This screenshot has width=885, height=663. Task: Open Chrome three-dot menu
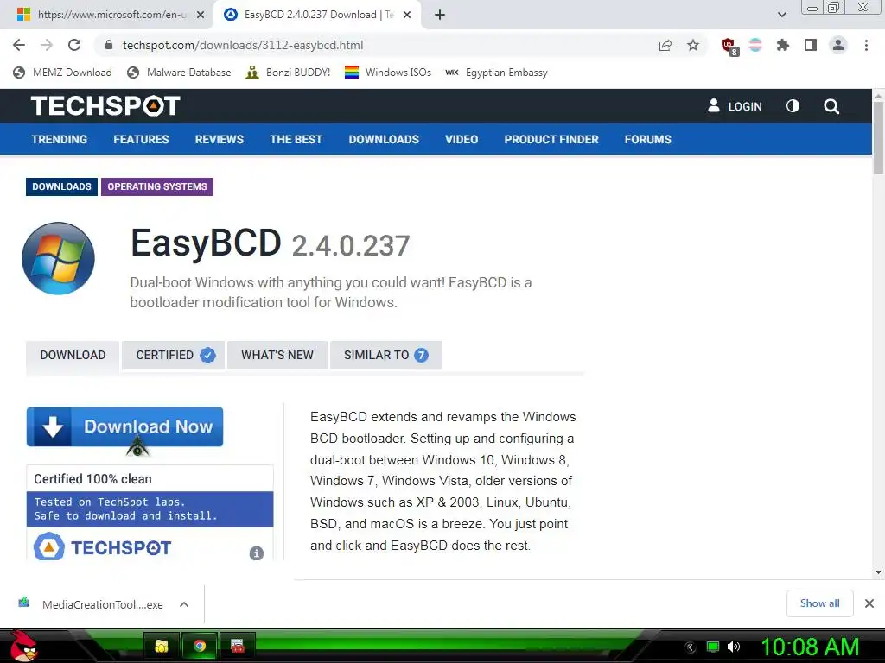pos(866,45)
